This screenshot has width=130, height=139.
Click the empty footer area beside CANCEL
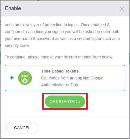tap(83, 128)
